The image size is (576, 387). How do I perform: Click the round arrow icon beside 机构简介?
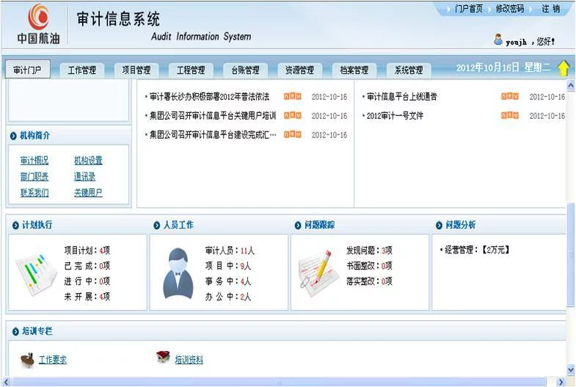tap(13, 136)
